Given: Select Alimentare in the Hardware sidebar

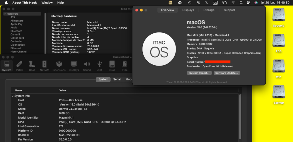Looking at the screenshot, I should coord(17,21).
